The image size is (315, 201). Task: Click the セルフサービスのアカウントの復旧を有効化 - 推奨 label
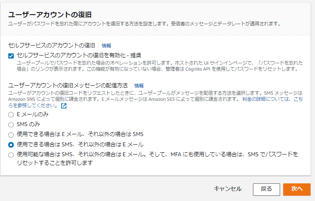pyautogui.click(x=79, y=55)
